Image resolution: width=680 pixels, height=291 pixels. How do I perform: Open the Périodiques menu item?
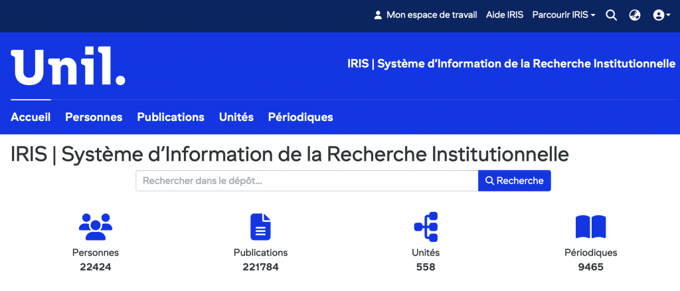point(301,117)
